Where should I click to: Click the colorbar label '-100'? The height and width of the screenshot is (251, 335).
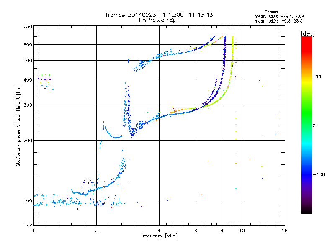[319, 174]
